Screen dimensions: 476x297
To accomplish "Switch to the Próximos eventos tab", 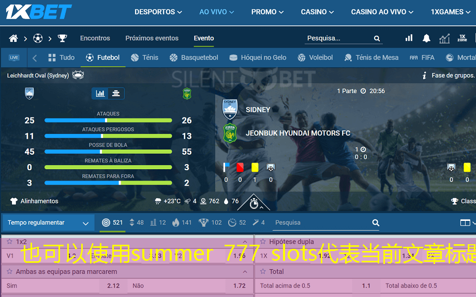I will pyautogui.click(x=152, y=38).
